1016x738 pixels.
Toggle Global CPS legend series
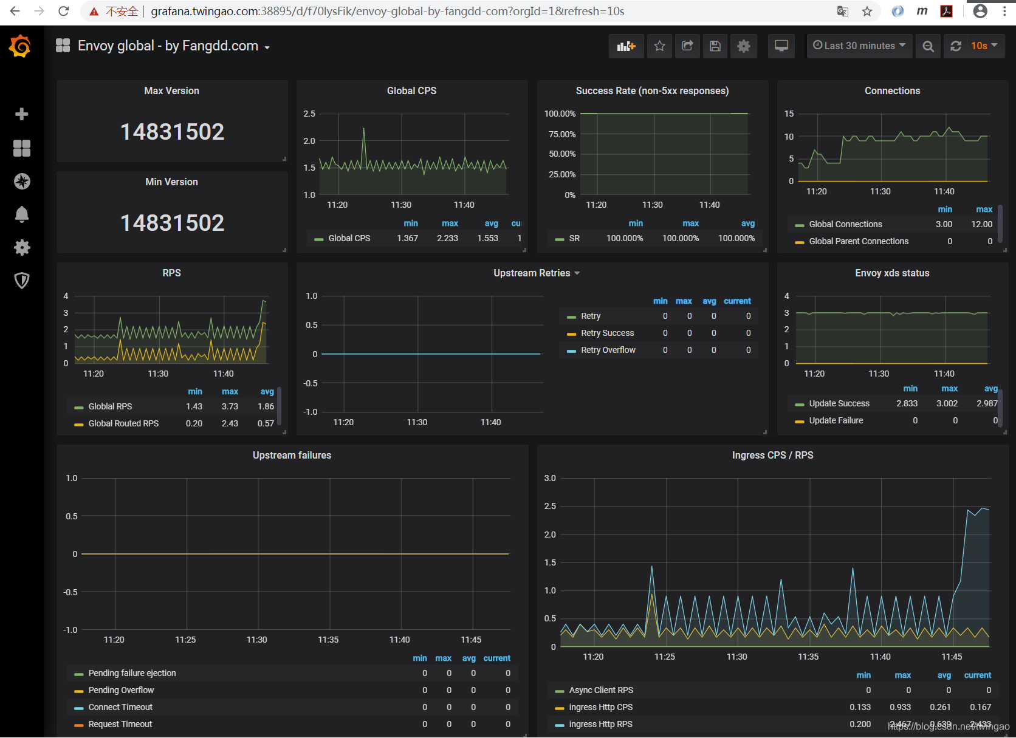point(349,238)
